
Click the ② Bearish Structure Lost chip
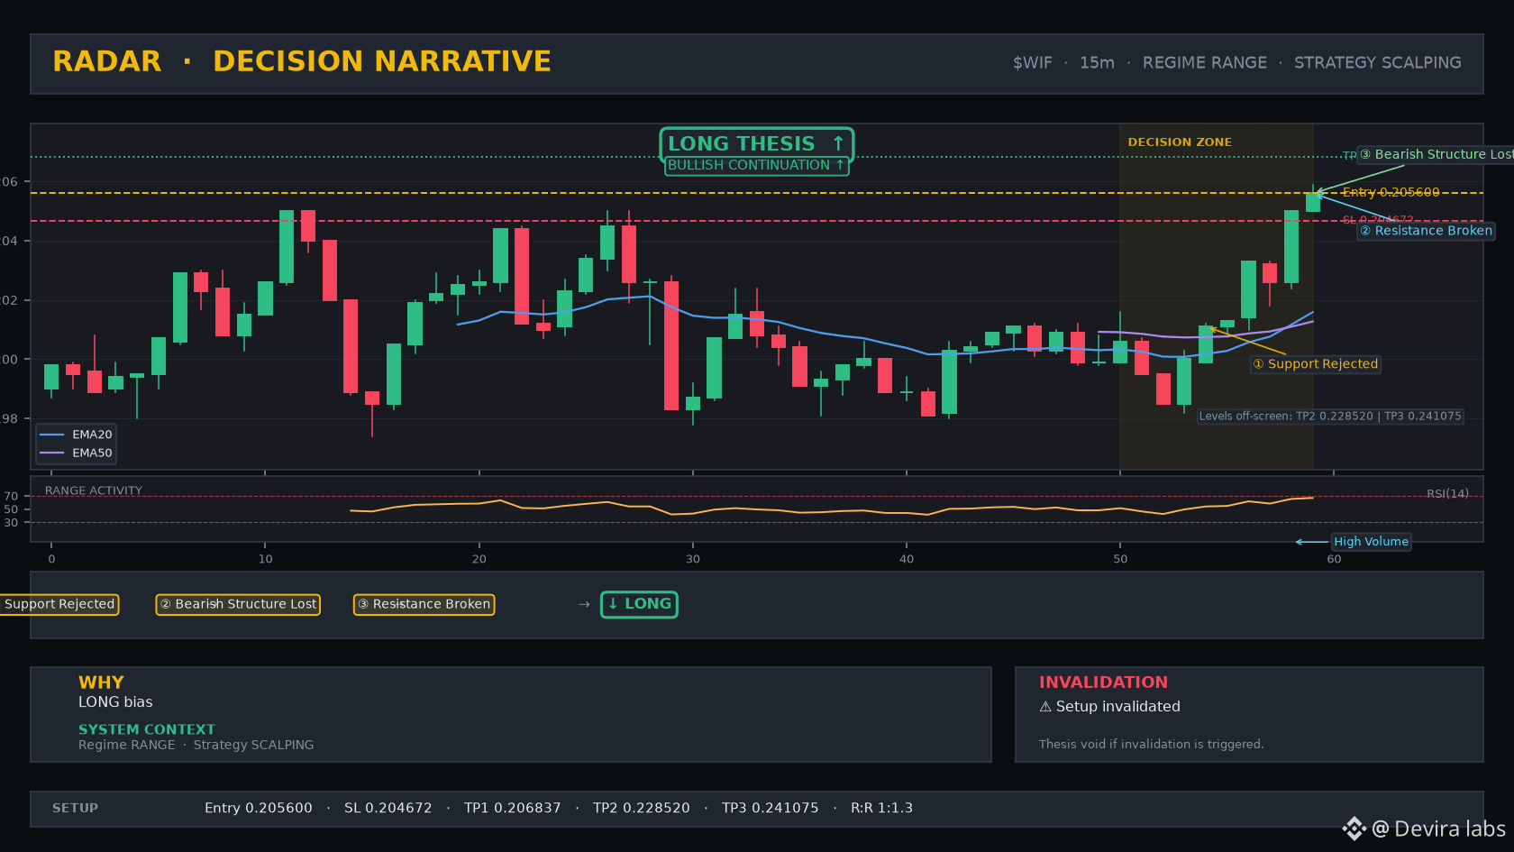click(238, 604)
